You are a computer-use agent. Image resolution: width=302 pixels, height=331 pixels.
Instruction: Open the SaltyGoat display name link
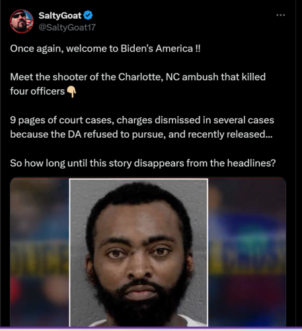[x=60, y=15]
